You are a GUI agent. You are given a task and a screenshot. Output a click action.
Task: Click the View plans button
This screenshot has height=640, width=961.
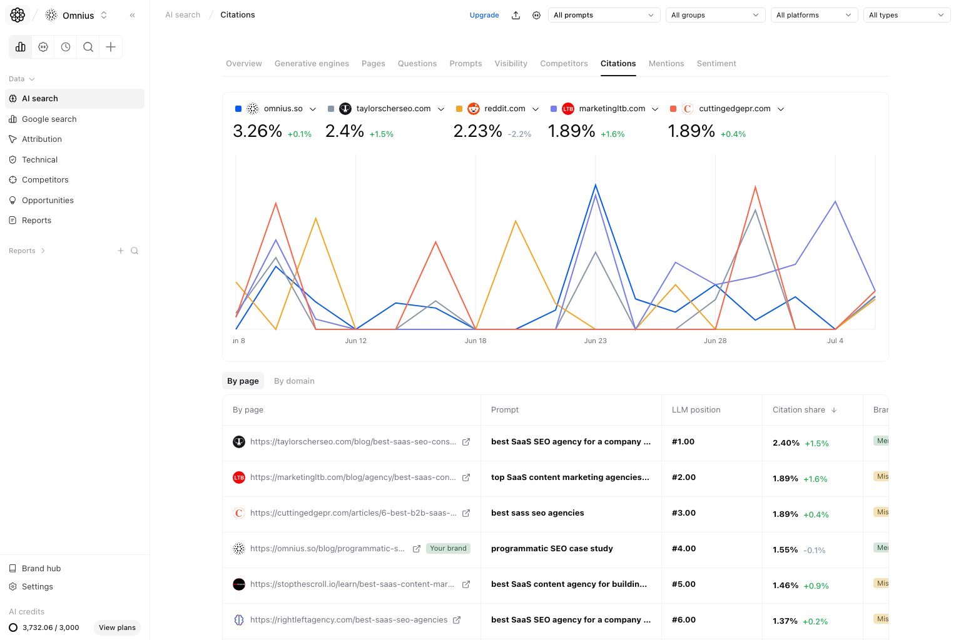117,627
